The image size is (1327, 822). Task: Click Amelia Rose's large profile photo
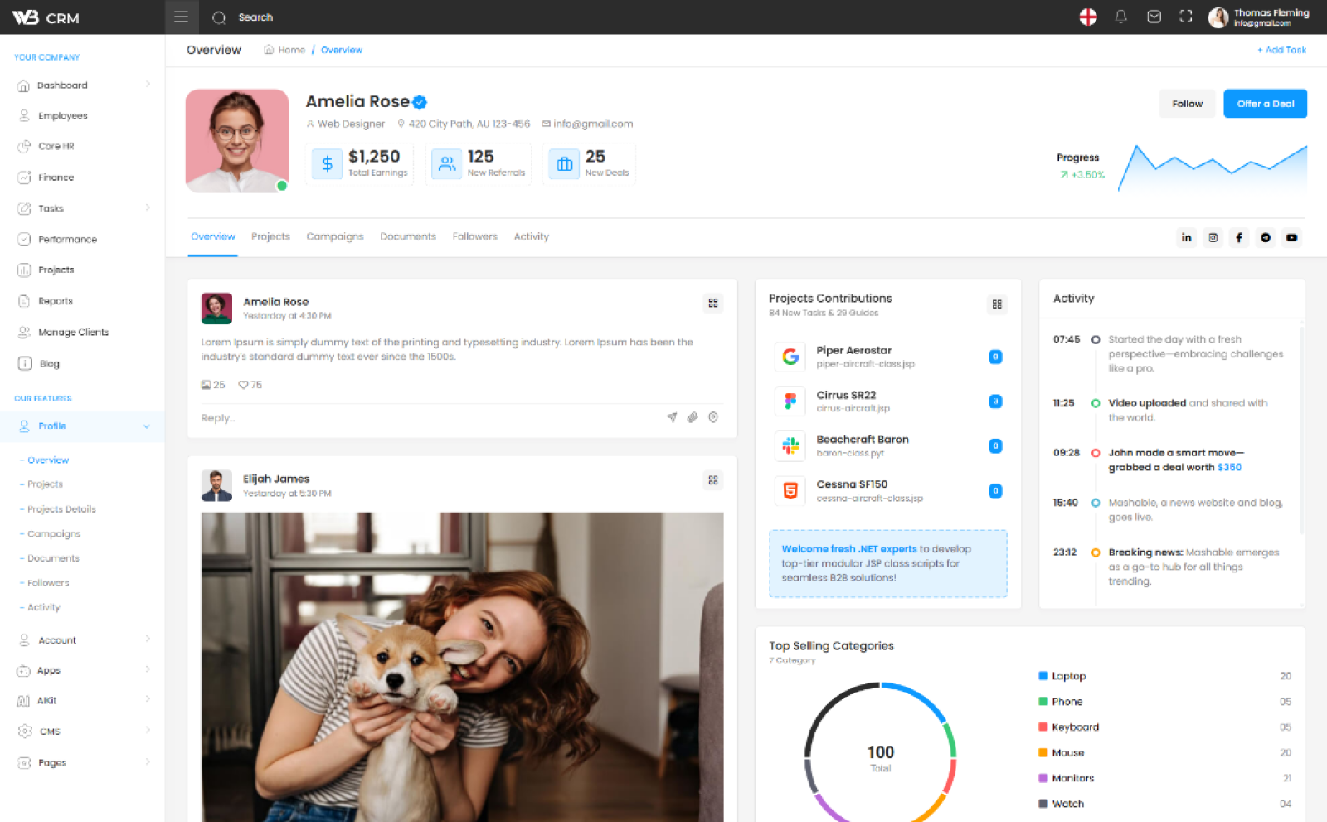[237, 141]
